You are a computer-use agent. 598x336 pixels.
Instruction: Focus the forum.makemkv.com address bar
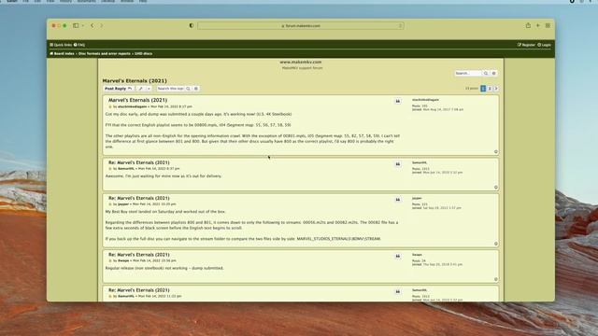[x=301, y=25]
